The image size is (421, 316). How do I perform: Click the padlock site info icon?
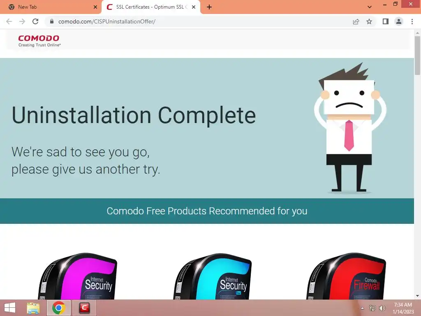52,21
